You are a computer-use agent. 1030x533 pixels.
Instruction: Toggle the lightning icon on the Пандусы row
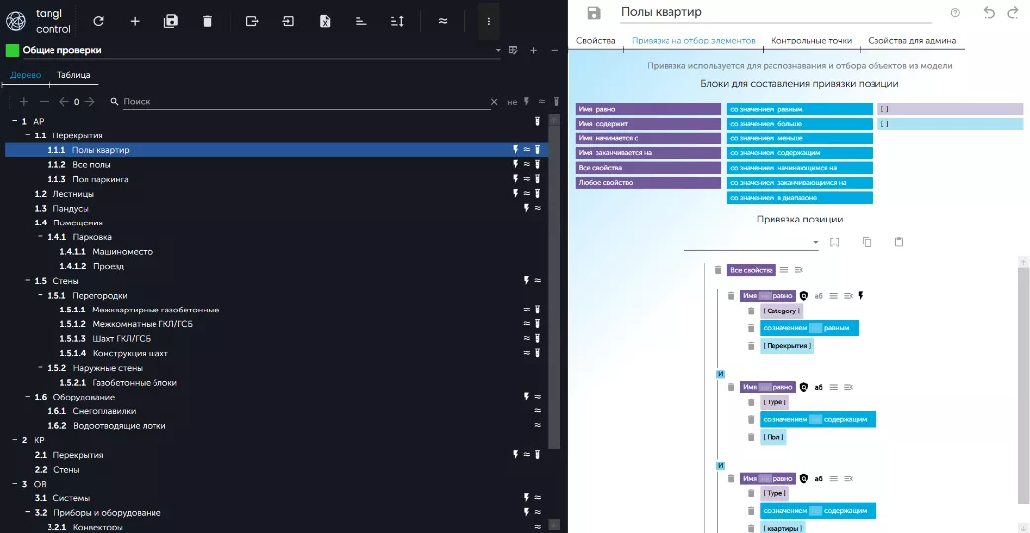point(526,209)
